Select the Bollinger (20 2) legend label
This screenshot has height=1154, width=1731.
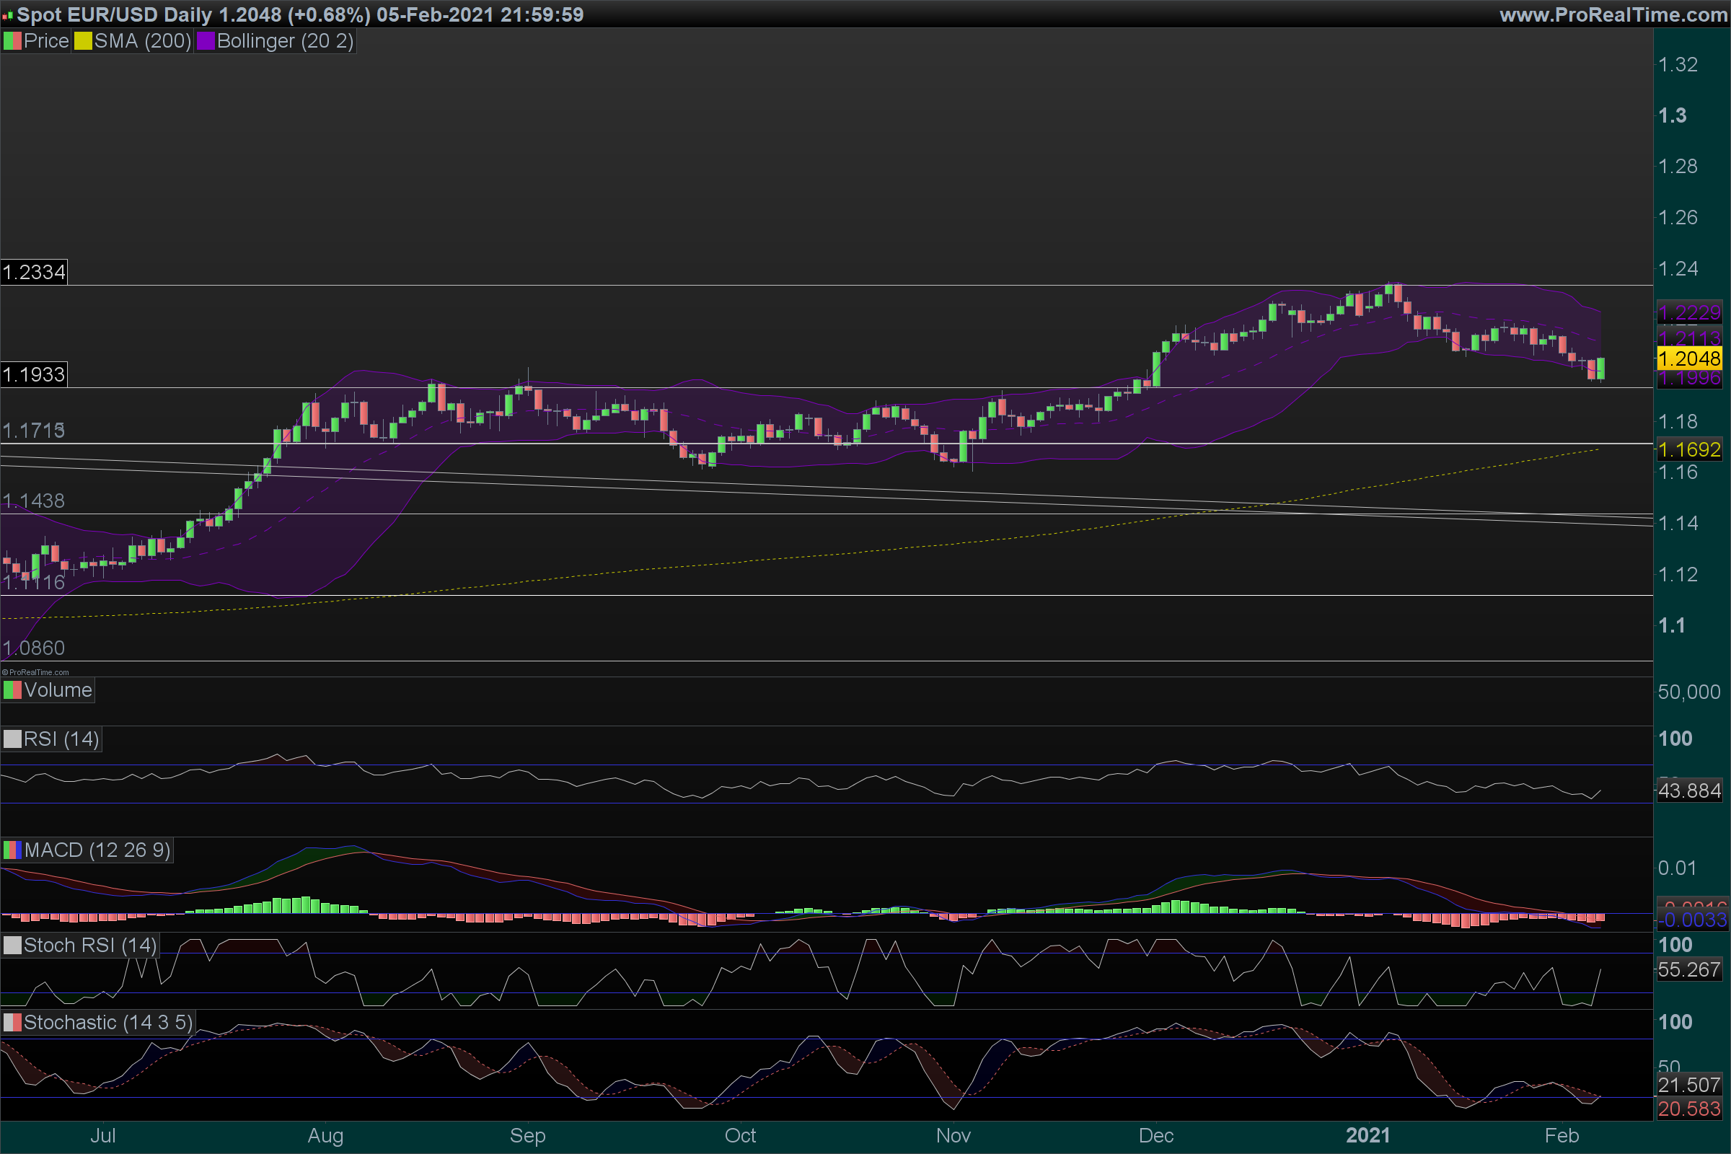(x=285, y=41)
